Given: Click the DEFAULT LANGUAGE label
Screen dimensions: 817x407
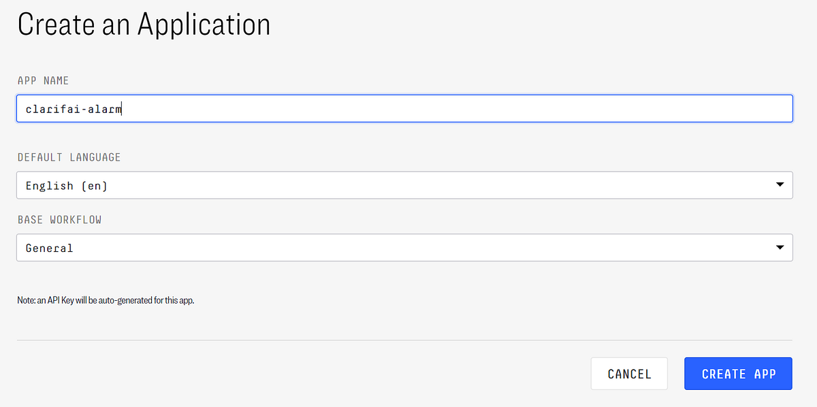Looking at the screenshot, I should pyautogui.click(x=69, y=157).
